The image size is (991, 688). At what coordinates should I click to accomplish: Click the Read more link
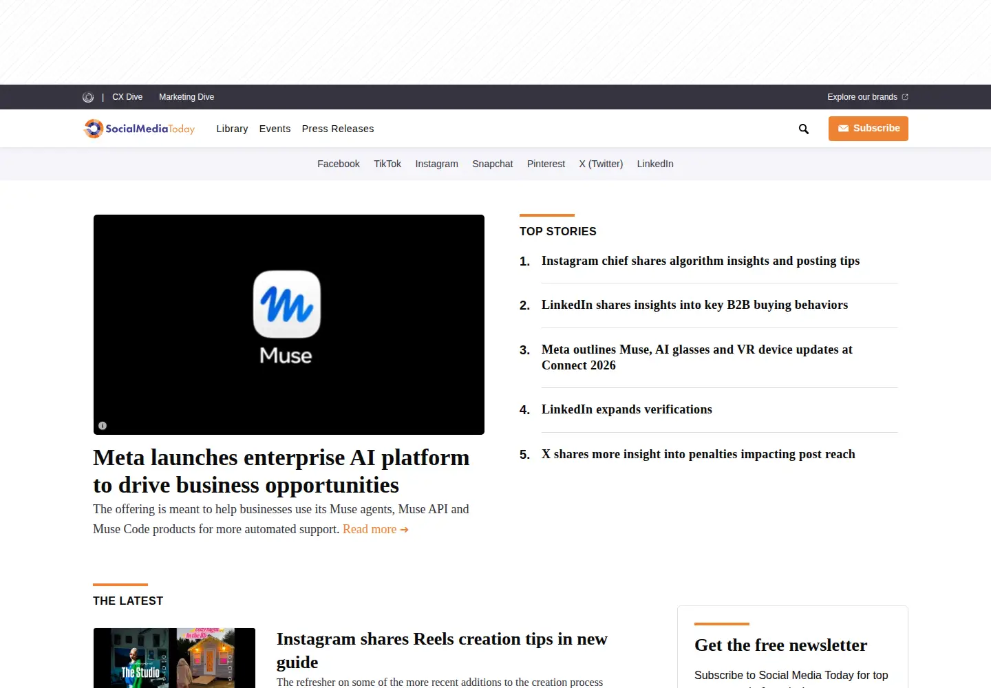pos(376,529)
